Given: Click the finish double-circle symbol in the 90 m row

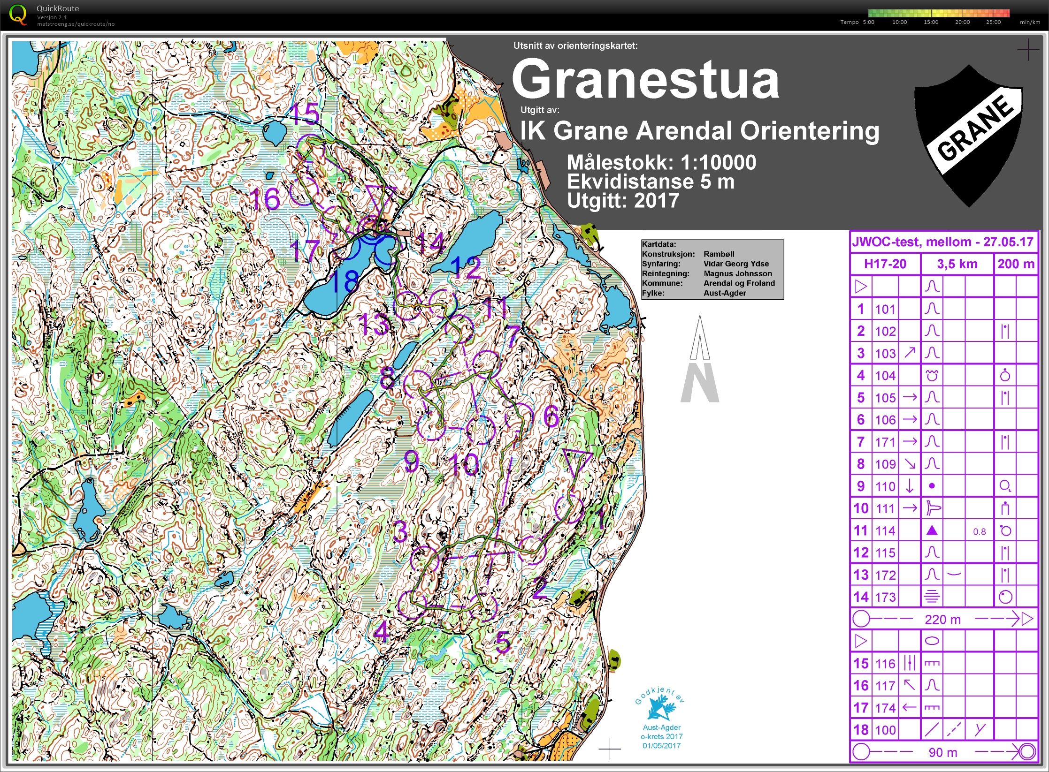Looking at the screenshot, I should coord(1027,752).
